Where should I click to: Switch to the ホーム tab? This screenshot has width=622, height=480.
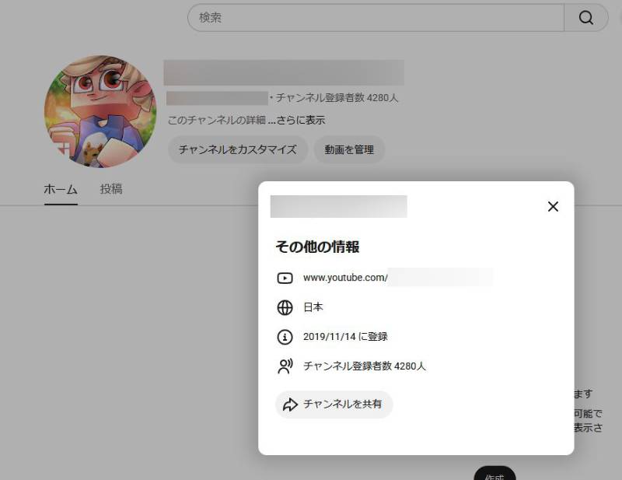(61, 189)
